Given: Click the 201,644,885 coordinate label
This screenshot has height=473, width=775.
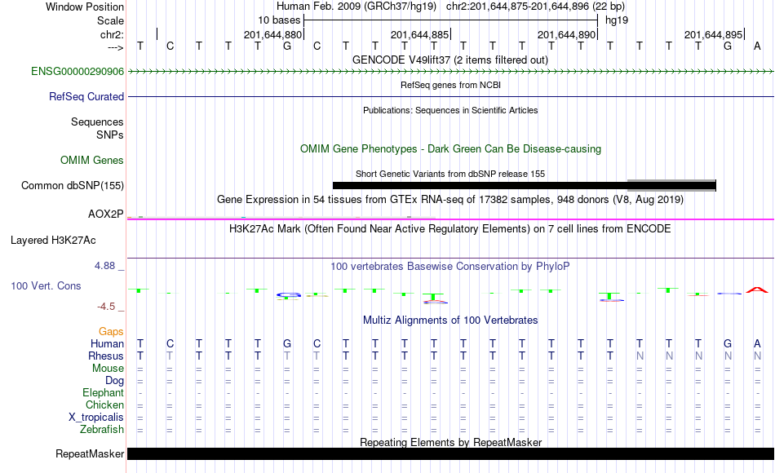Looking at the screenshot, I should click(419, 34).
